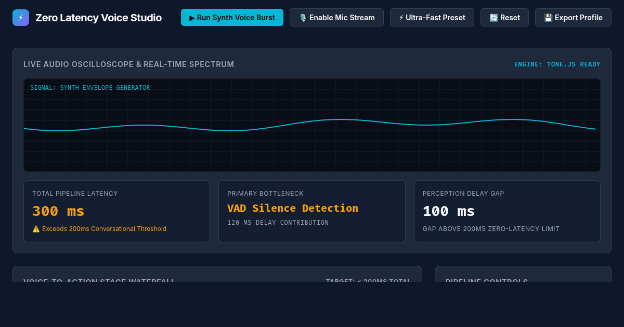Click the 'PERCEPTION DELAY GAP' label

463,194
